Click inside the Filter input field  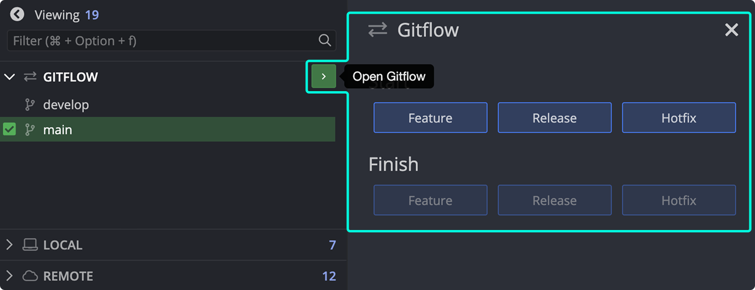pyautogui.click(x=142, y=41)
